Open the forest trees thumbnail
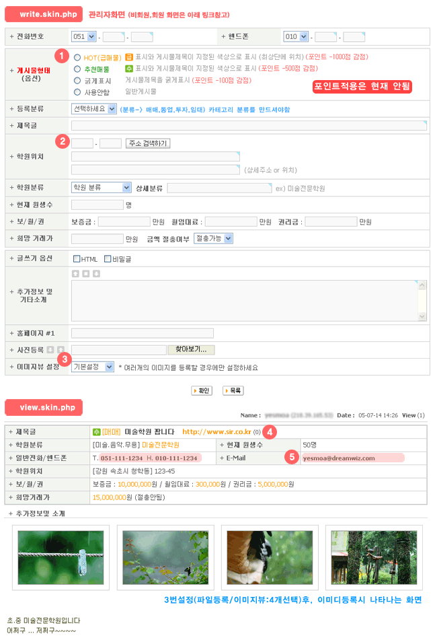Image resolution: width=437 pixels, height=642 pixels. tap(374, 558)
